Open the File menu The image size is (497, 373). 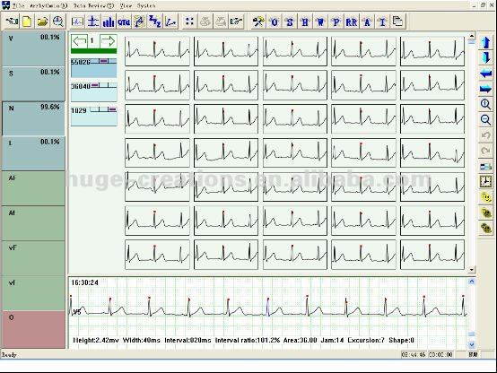18,5
